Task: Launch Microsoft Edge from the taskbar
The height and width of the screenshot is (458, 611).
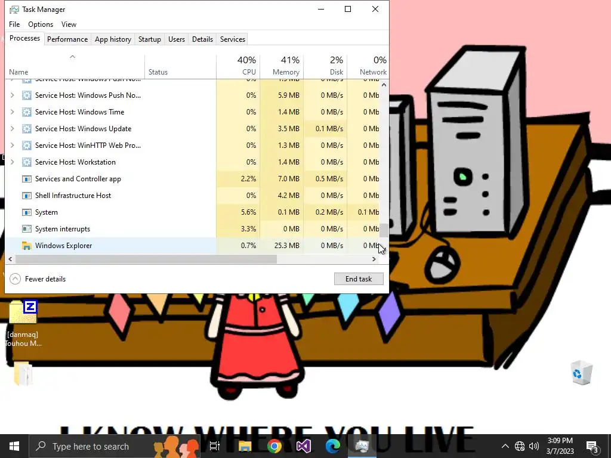Action: (333, 446)
